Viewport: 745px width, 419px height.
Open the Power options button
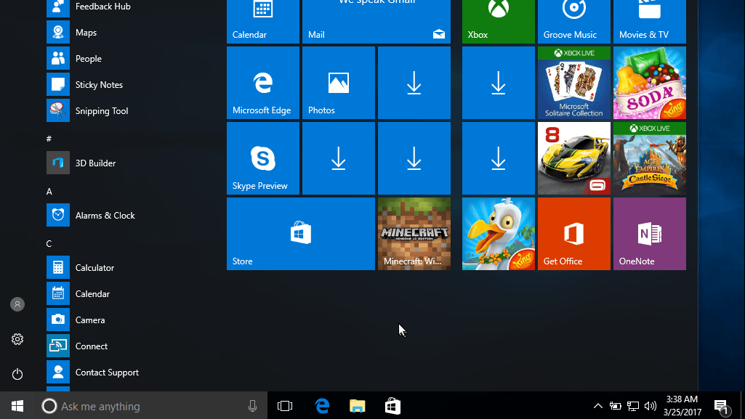(x=17, y=374)
